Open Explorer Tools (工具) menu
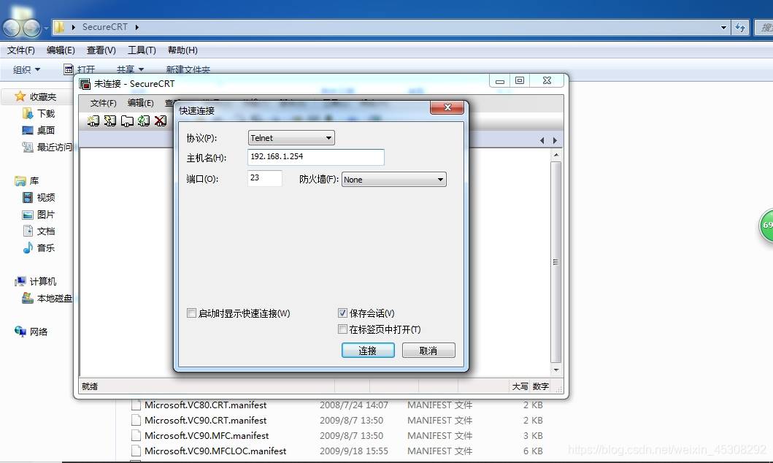 [x=142, y=50]
